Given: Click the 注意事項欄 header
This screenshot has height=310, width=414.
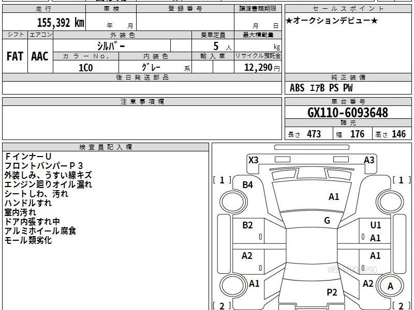Looking at the screenshot, I should (x=142, y=102).
